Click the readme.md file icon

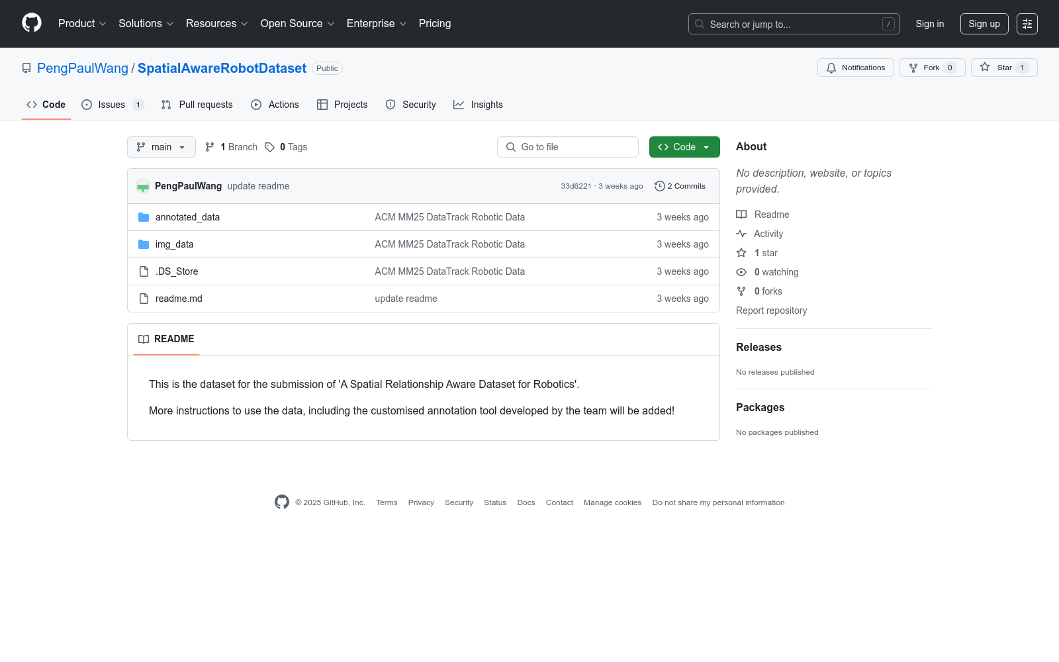(144, 299)
